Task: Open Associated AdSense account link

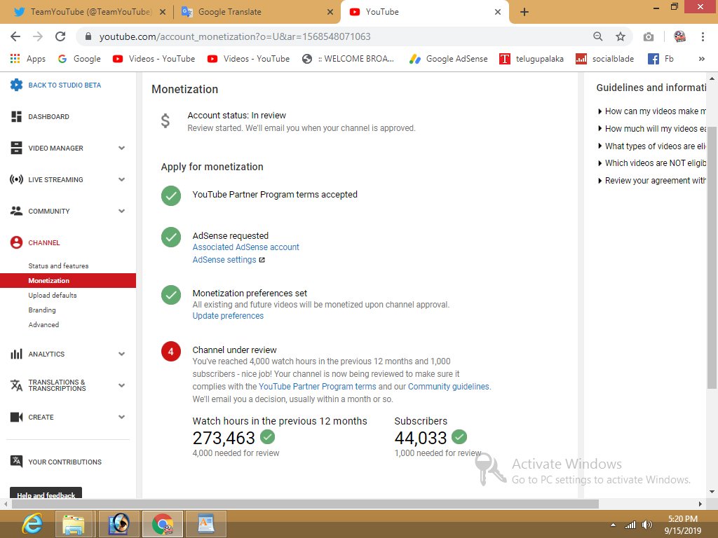Action: (x=245, y=247)
